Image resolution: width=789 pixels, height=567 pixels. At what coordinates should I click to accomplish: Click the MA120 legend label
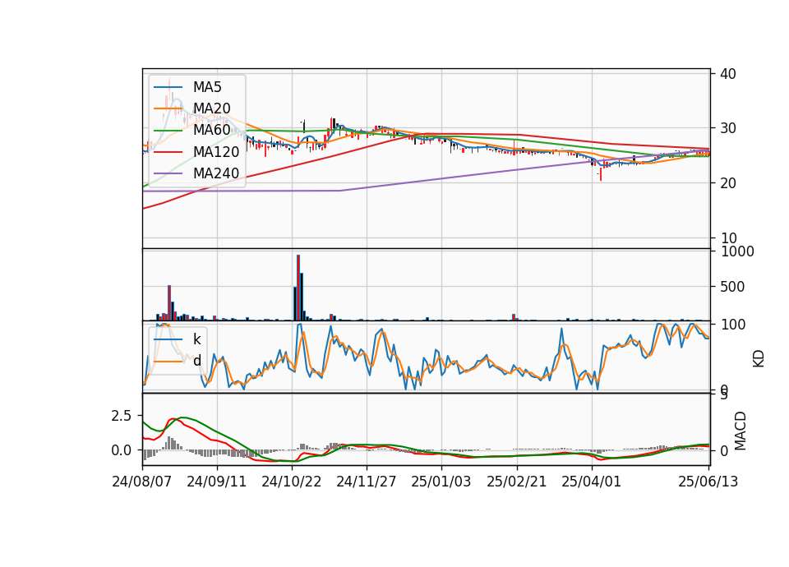pyautogui.click(x=216, y=151)
